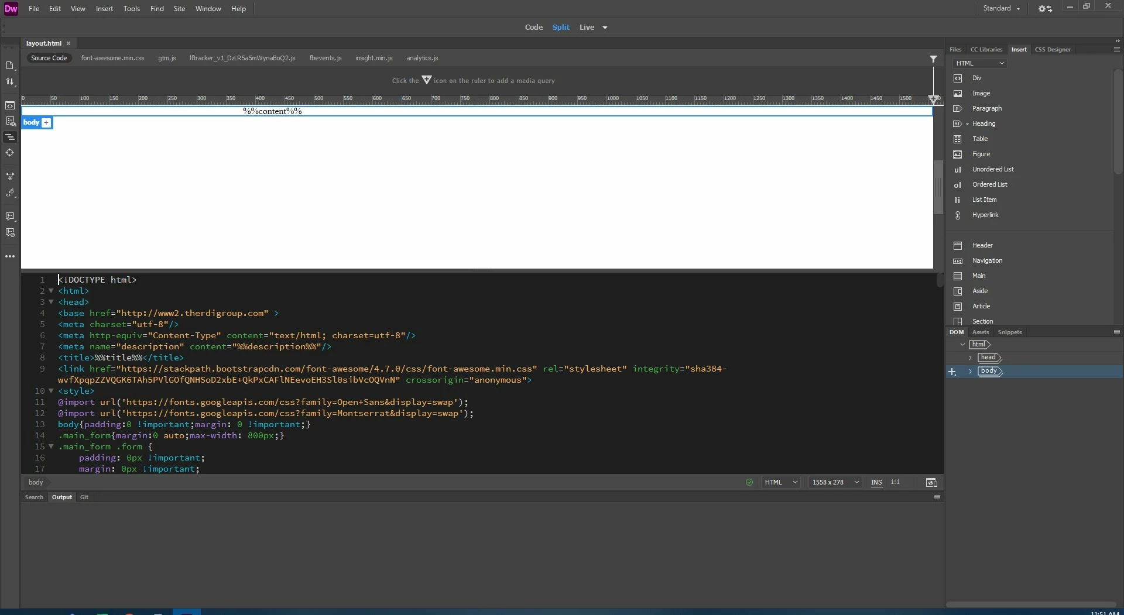Open Live View Options eye icon
The width and height of the screenshot is (1124, 615).
coord(10,122)
